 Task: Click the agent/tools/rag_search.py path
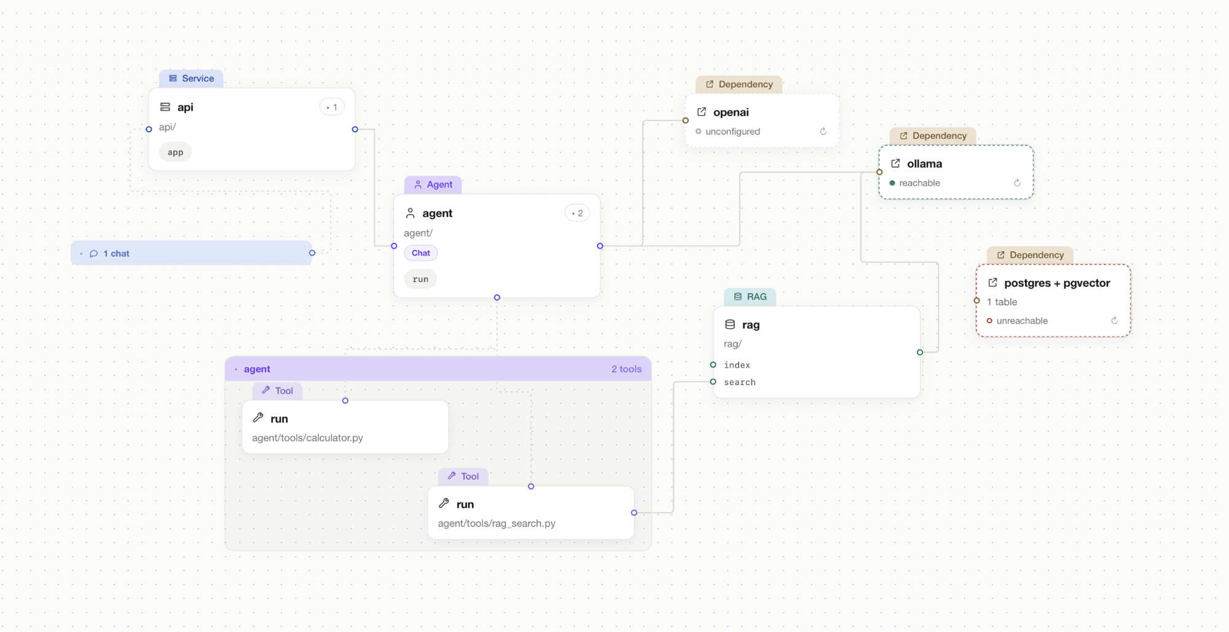(x=497, y=523)
